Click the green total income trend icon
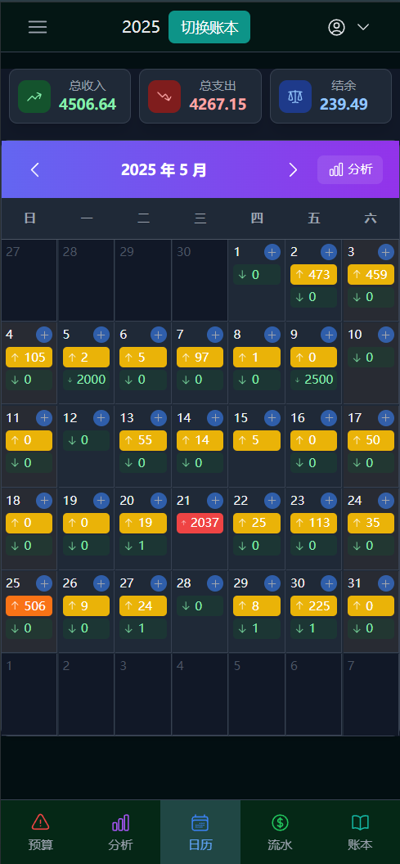400x864 pixels. [x=34, y=97]
